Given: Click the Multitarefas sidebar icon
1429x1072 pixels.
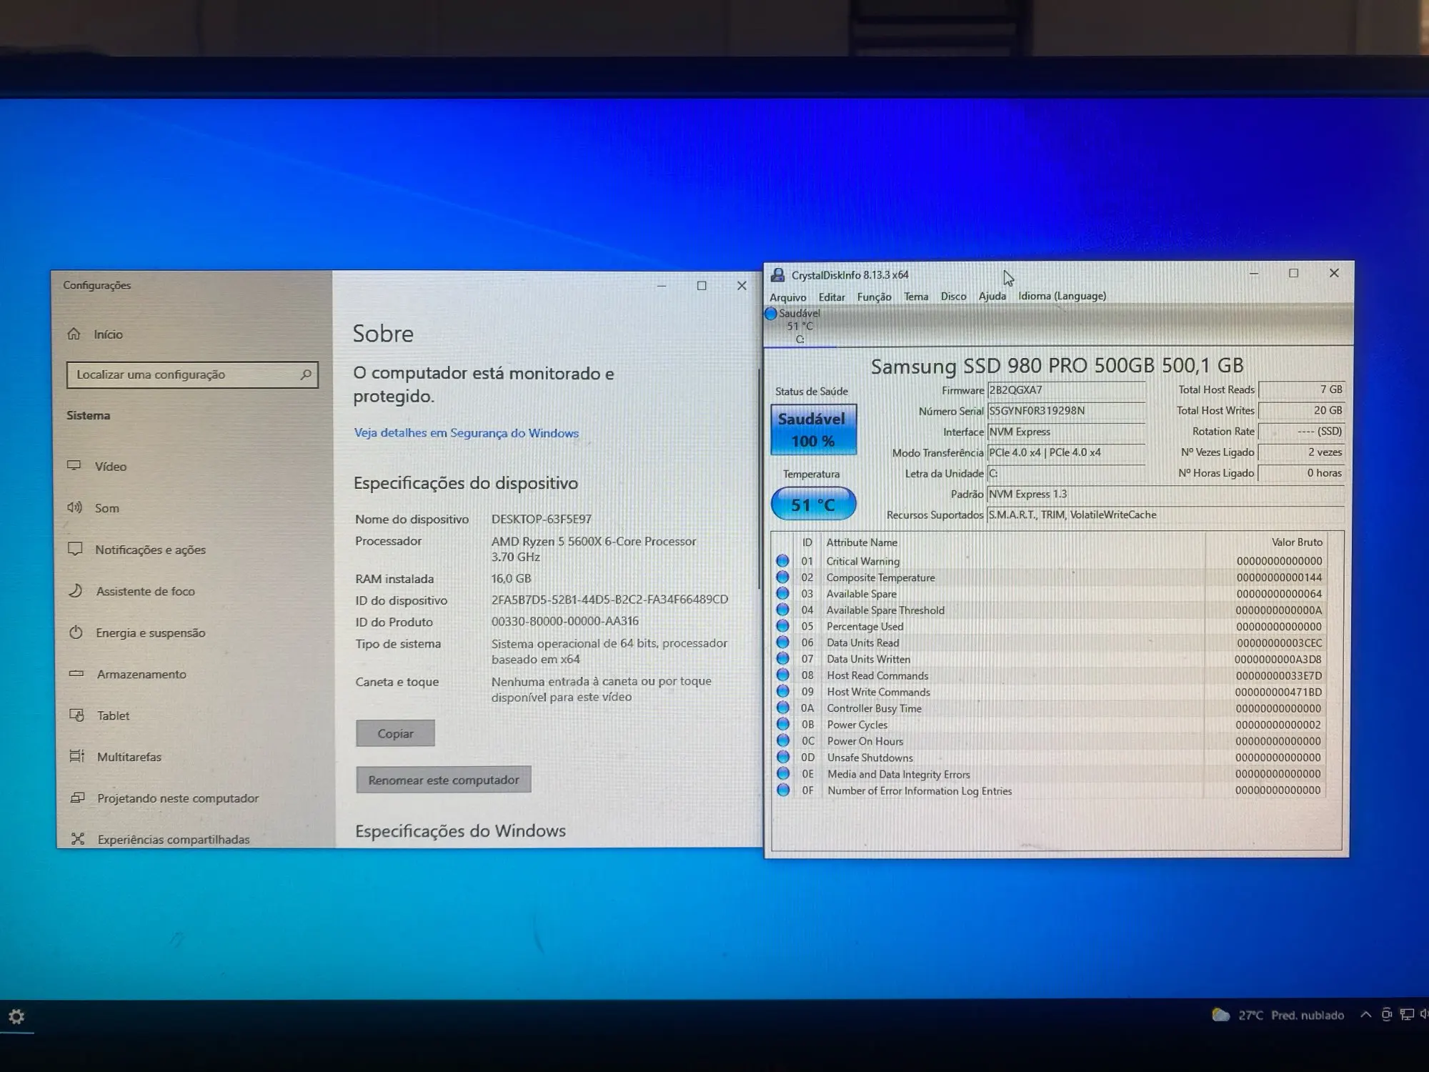Looking at the screenshot, I should pos(76,756).
